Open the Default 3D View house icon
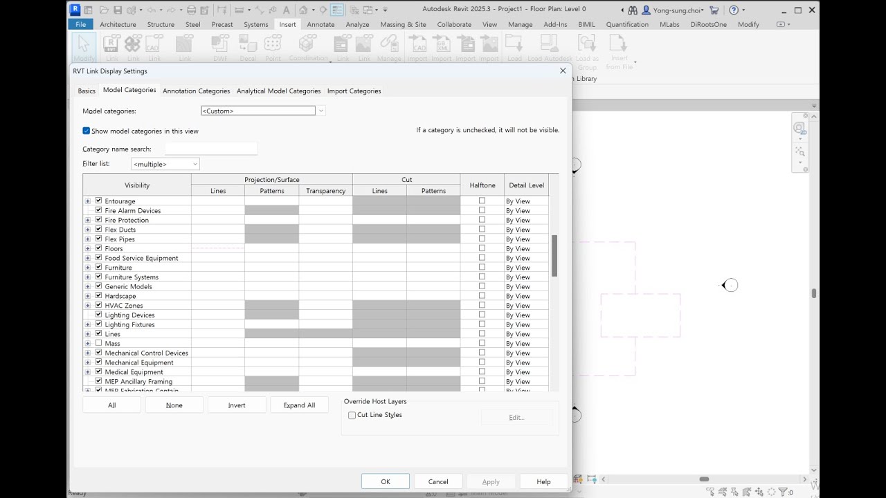886x498 pixels. click(x=303, y=10)
